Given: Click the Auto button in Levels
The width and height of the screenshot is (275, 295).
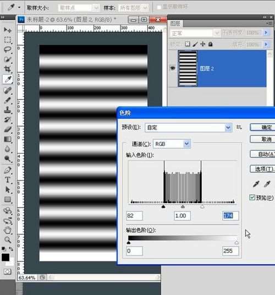Looking at the screenshot, I should [262, 154].
